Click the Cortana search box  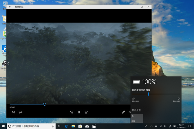(x=31, y=126)
